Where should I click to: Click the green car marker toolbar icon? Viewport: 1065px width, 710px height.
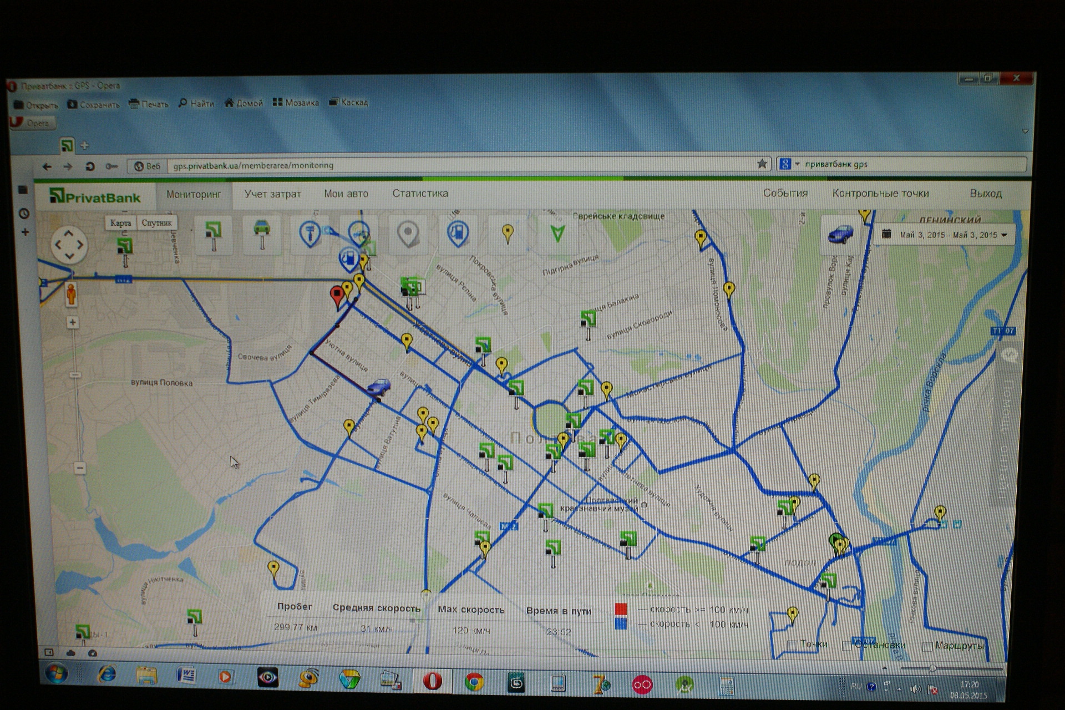coord(262,232)
